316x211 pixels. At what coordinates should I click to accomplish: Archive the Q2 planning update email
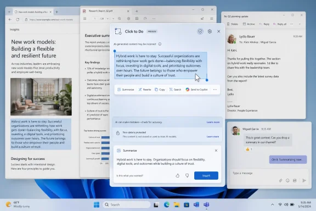pos(249,24)
